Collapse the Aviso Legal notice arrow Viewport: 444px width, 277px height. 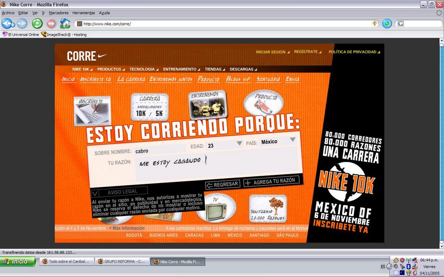click(x=95, y=193)
